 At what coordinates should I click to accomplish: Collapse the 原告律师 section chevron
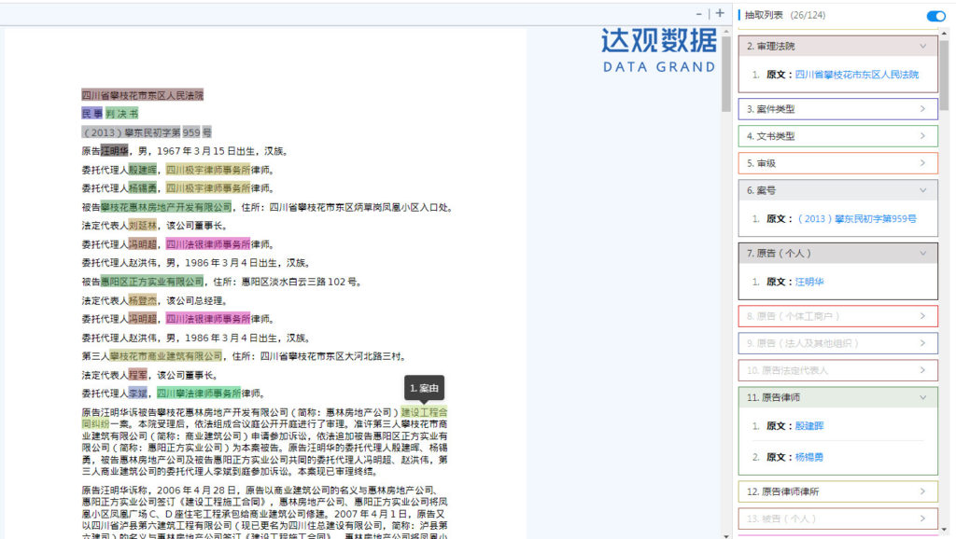coord(923,397)
